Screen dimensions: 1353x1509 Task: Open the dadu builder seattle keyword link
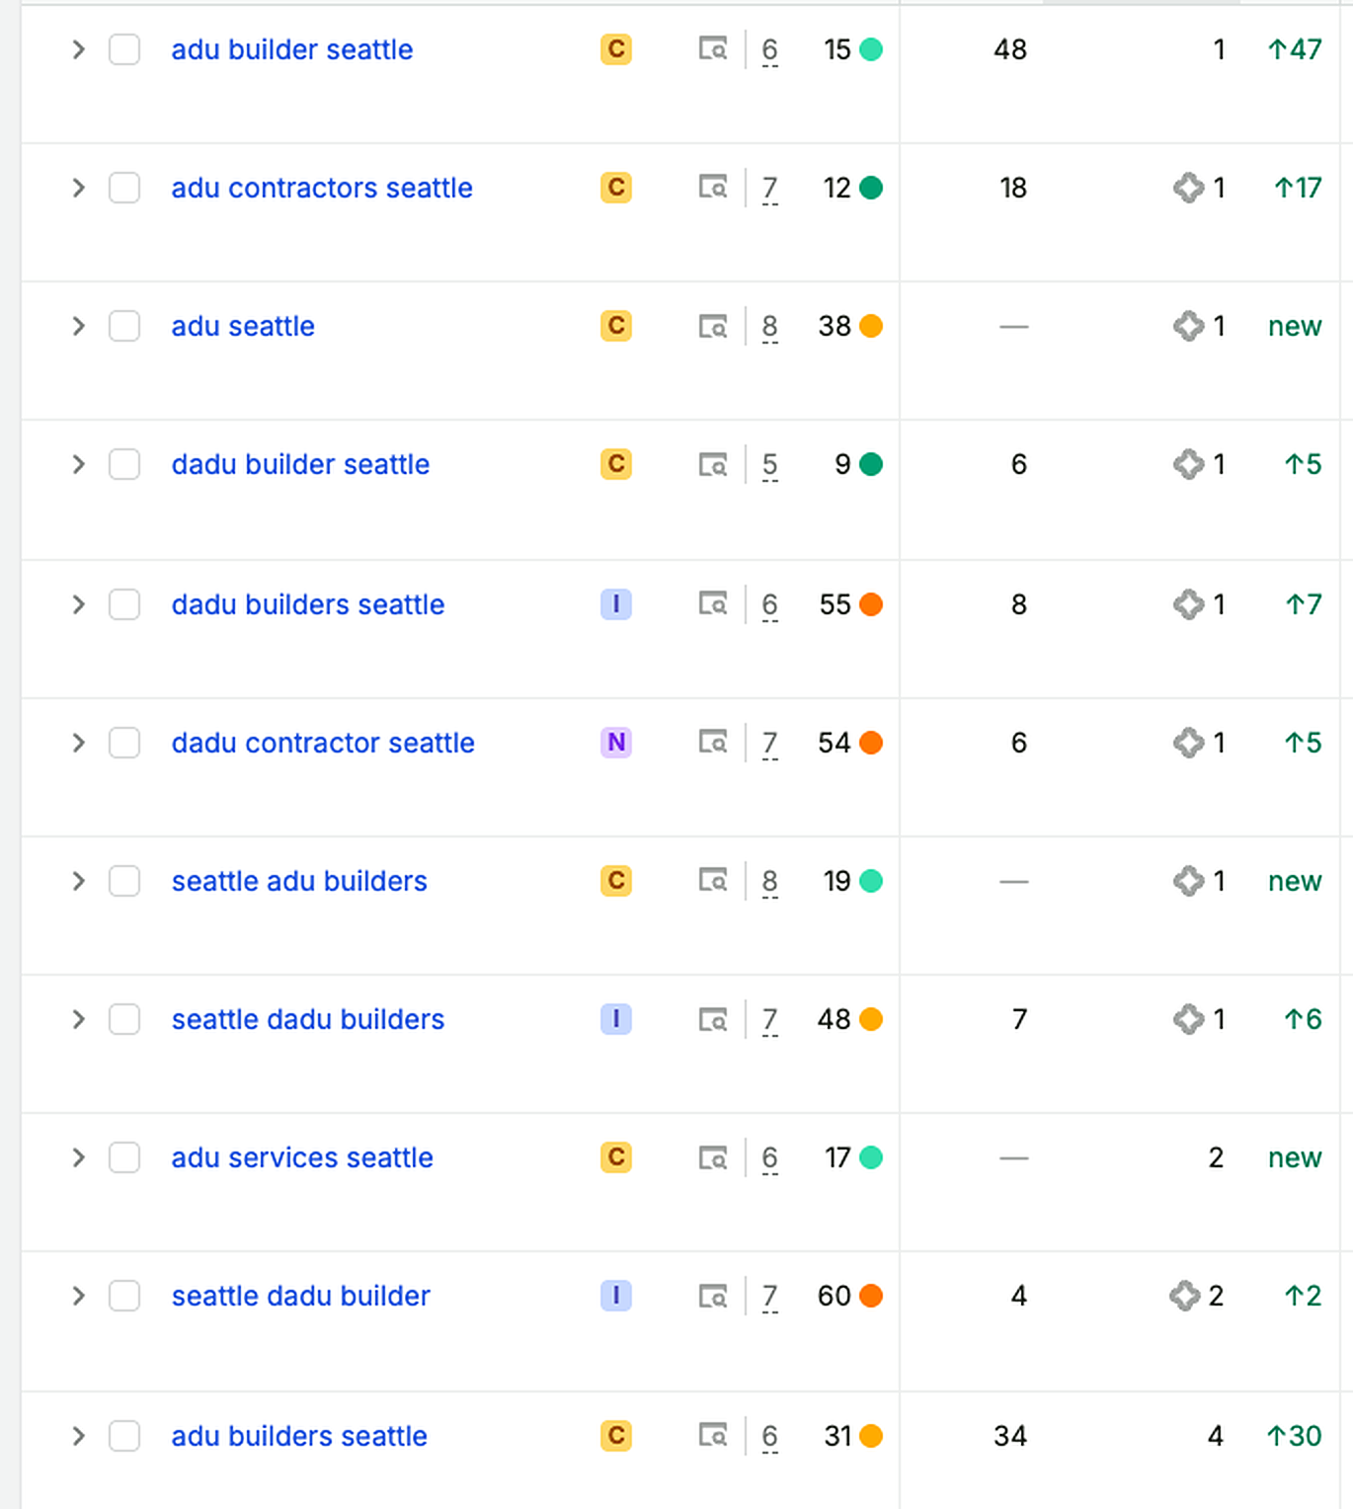(x=300, y=464)
